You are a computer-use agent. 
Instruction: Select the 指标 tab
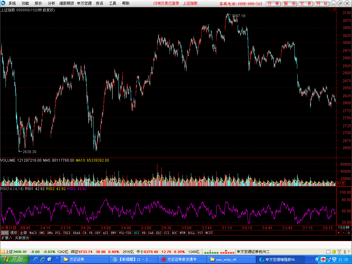[5, 233]
